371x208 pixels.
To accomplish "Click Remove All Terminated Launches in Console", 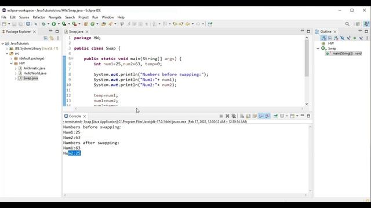I will click(x=234, y=116).
